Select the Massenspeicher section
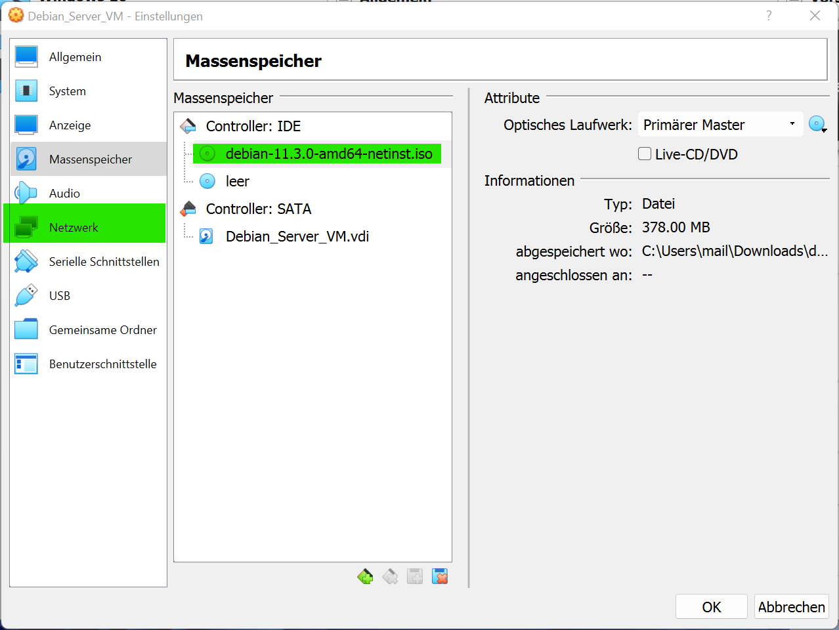Screen dimensions: 839x630 click(x=88, y=159)
